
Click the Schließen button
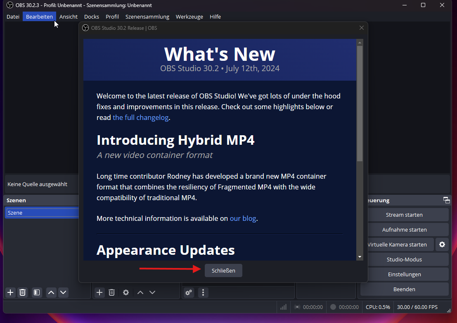(223, 270)
